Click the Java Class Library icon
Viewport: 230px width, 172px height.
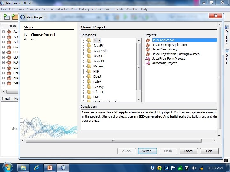pos(148,49)
